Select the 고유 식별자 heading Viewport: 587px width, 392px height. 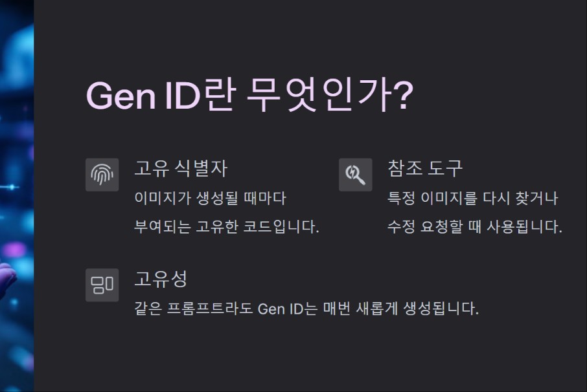[180, 169]
